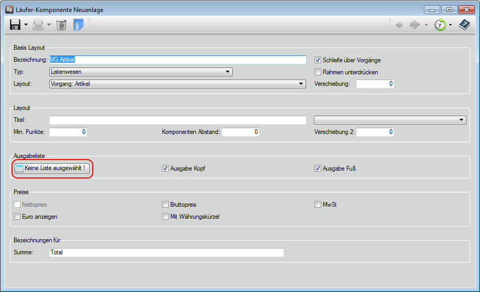The image size is (480, 292).
Task: Open the Save options dropdown arrow
Action: 26,25
